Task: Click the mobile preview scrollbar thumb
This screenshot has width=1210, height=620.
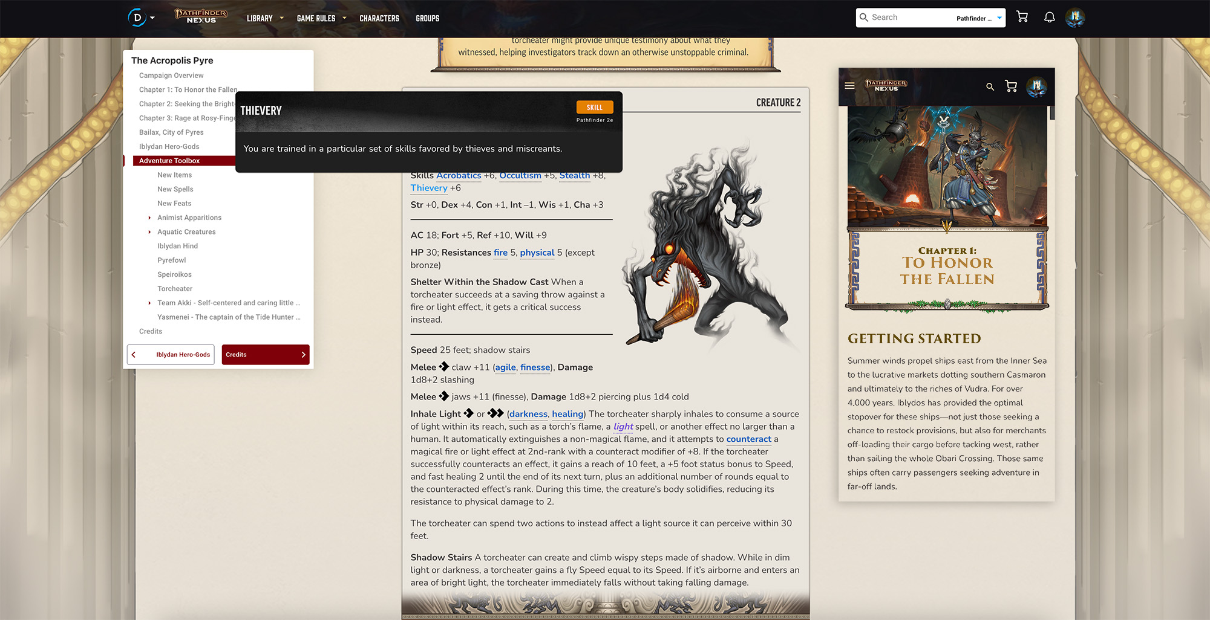Action: tap(1052, 112)
